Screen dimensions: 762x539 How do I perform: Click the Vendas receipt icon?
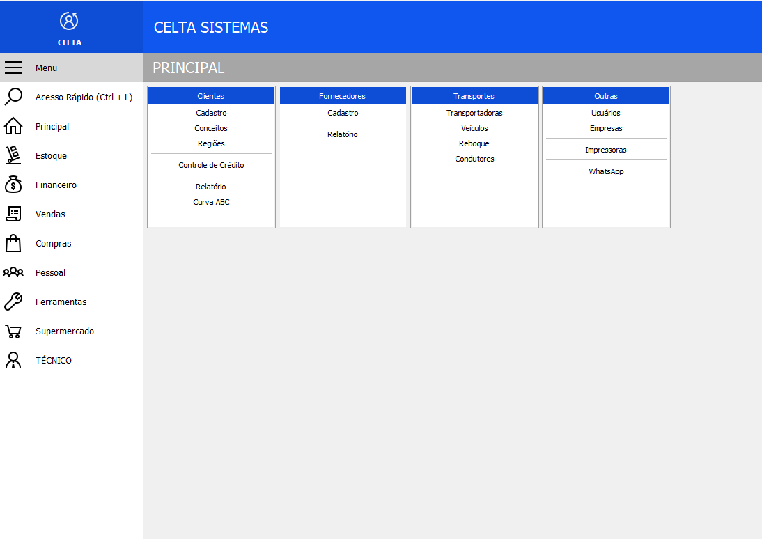13,214
